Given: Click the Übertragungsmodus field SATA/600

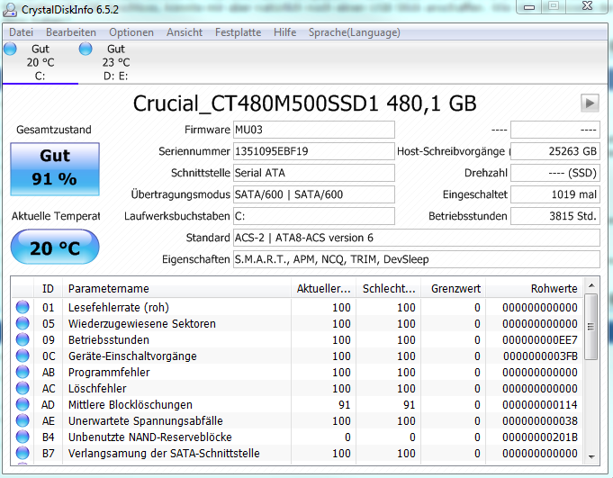Looking at the screenshot, I should tap(314, 194).
